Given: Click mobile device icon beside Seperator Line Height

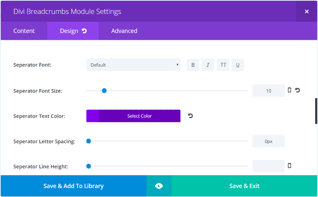Looking at the screenshot, I should [x=289, y=166].
